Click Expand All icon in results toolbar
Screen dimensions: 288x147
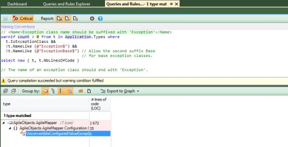(6, 91)
